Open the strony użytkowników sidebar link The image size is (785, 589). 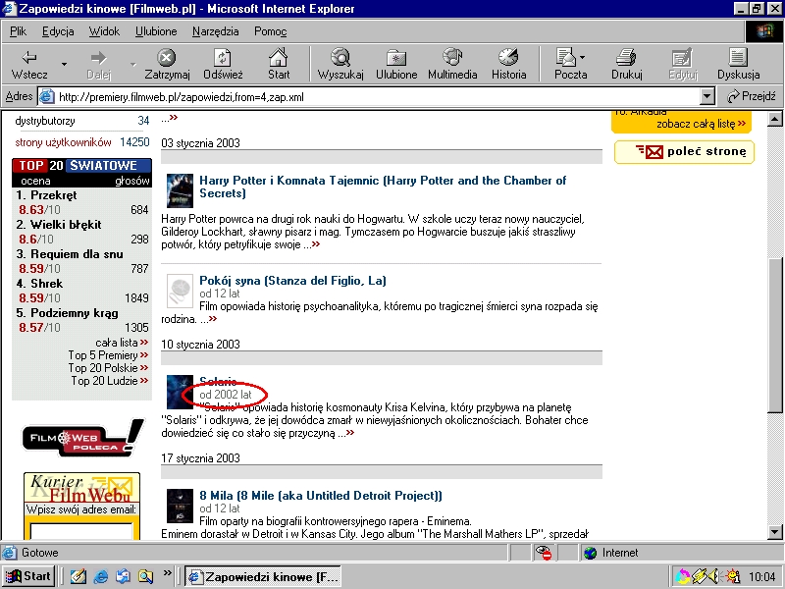(63, 142)
